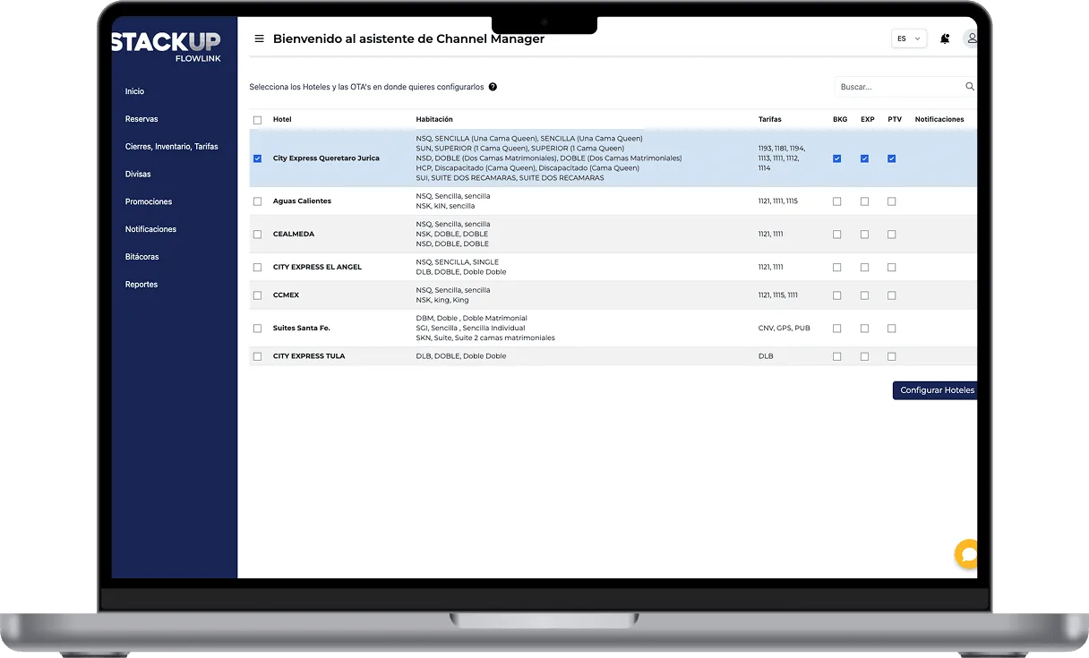Enable EXP for CEALMEDA
This screenshot has height=658, width=1089.
click(865, 235)
